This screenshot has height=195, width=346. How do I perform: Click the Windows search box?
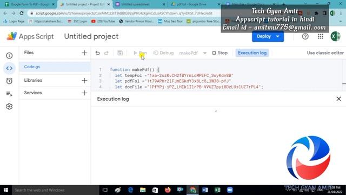(x=55, y=190)
